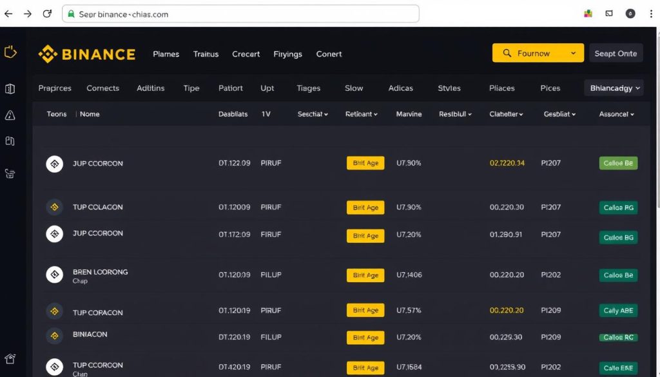Image resolution: width=660 pixels, height=377 pixels.
Task: Open the Conert menu
Action: (x=329, y=54)
